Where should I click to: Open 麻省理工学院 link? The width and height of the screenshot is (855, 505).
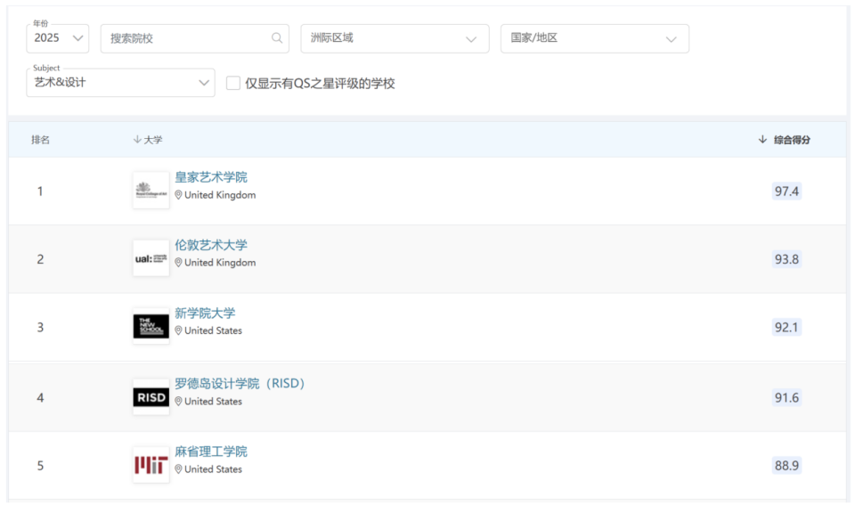[211, 452]
